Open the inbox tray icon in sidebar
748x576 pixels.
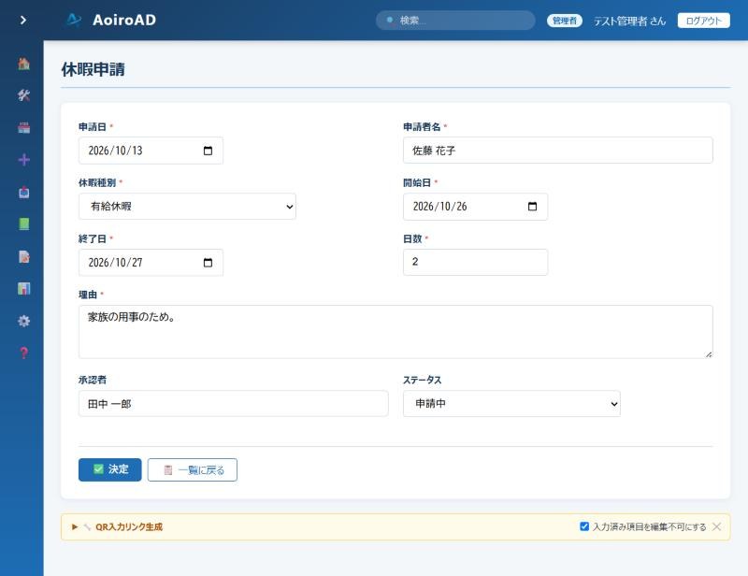[24, 193]
